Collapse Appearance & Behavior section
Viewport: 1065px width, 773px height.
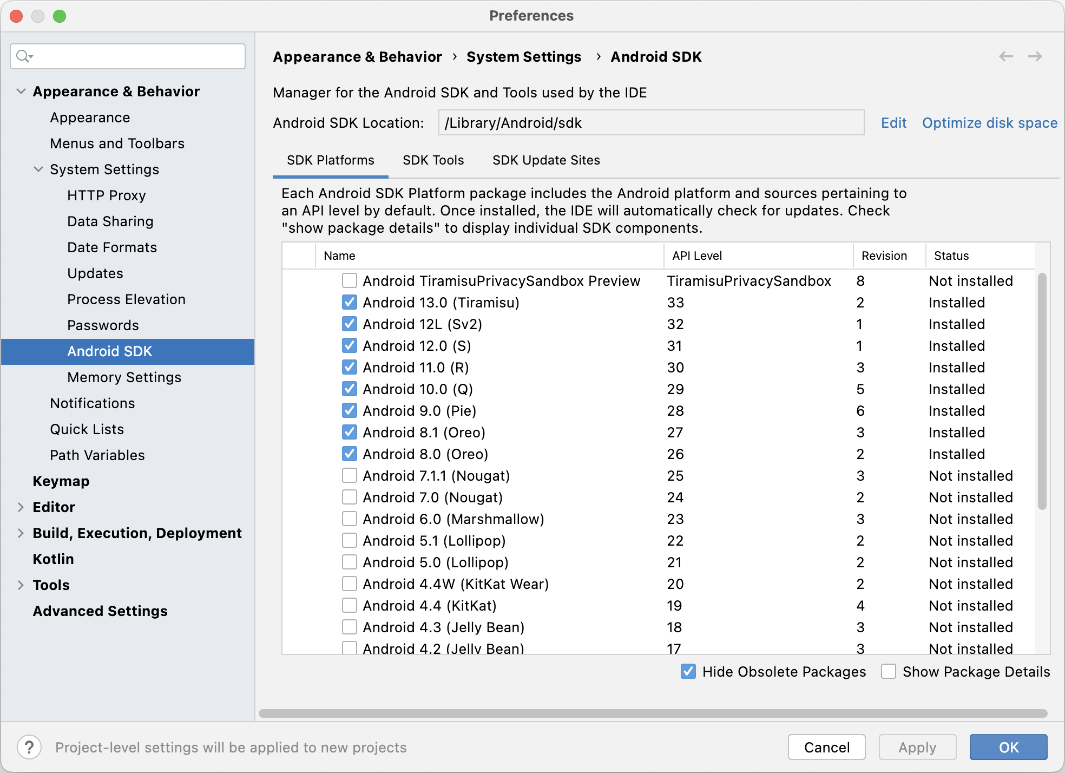[x=21, y=91]
